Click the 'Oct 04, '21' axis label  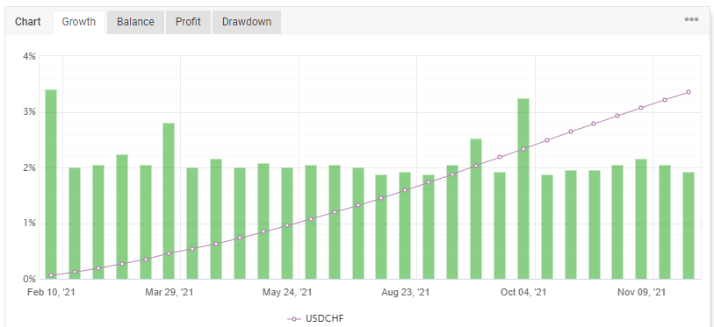tap(523, 292)
